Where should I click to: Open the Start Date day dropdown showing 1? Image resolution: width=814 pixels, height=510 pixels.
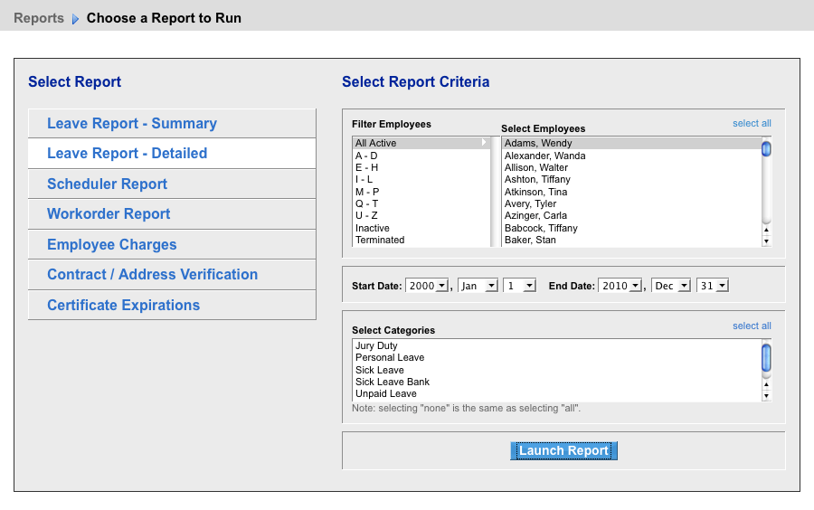click(519, 286)
